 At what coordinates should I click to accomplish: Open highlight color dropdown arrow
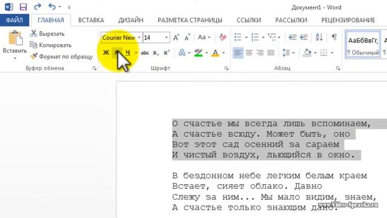(207, 53)
